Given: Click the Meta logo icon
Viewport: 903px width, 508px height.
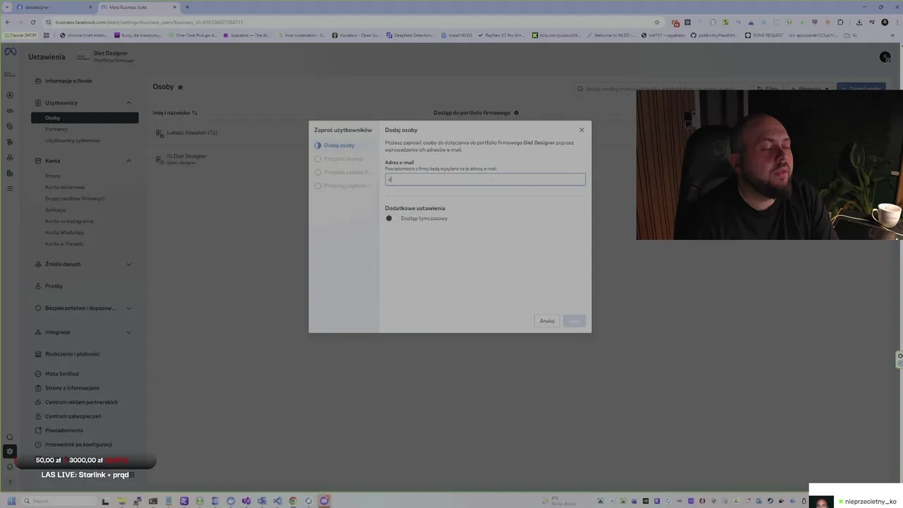Looking at the screenshot, I should pos(11,52).
